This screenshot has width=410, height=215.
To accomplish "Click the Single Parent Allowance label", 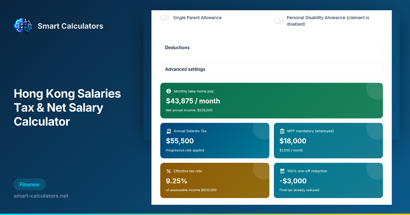I will click(x=197, y=18).
